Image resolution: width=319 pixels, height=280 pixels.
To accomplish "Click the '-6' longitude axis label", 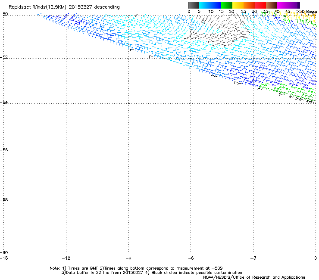I will point(191,258).
